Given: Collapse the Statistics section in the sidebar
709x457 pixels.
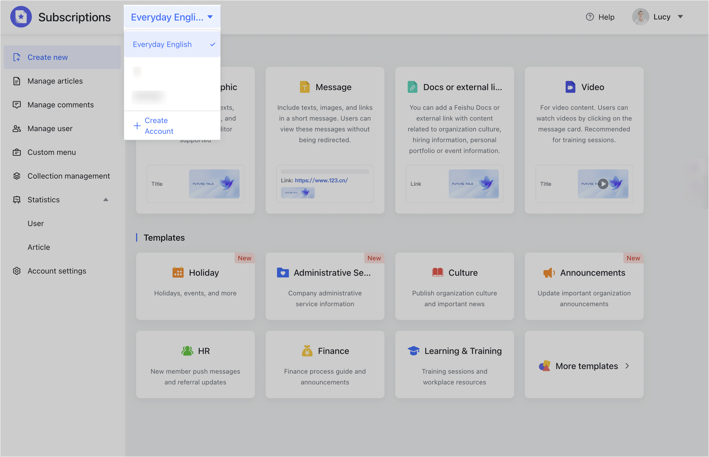Looking at the screenshot, I should (x=106, y=199).
